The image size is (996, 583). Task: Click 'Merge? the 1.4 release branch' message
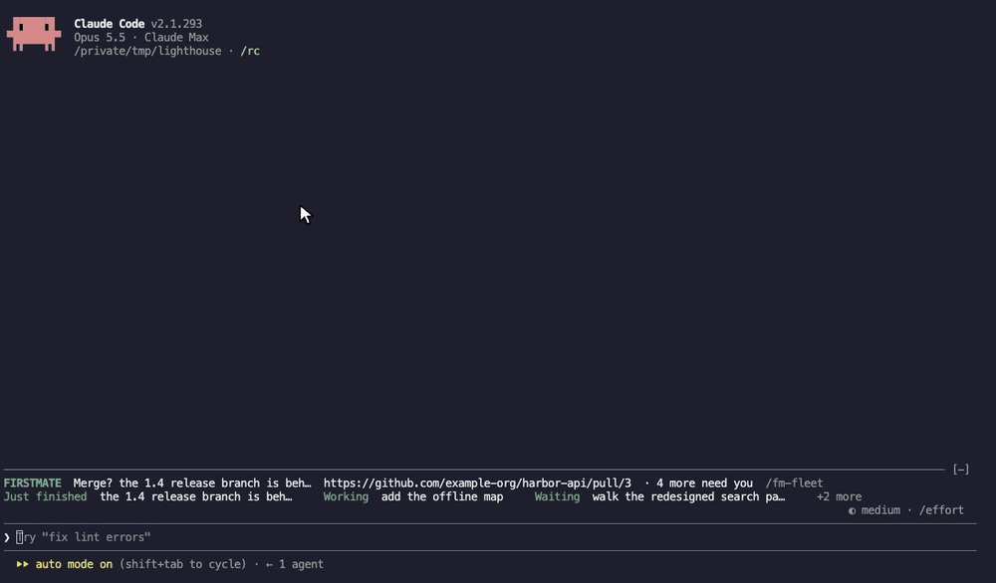pos(192,483)
